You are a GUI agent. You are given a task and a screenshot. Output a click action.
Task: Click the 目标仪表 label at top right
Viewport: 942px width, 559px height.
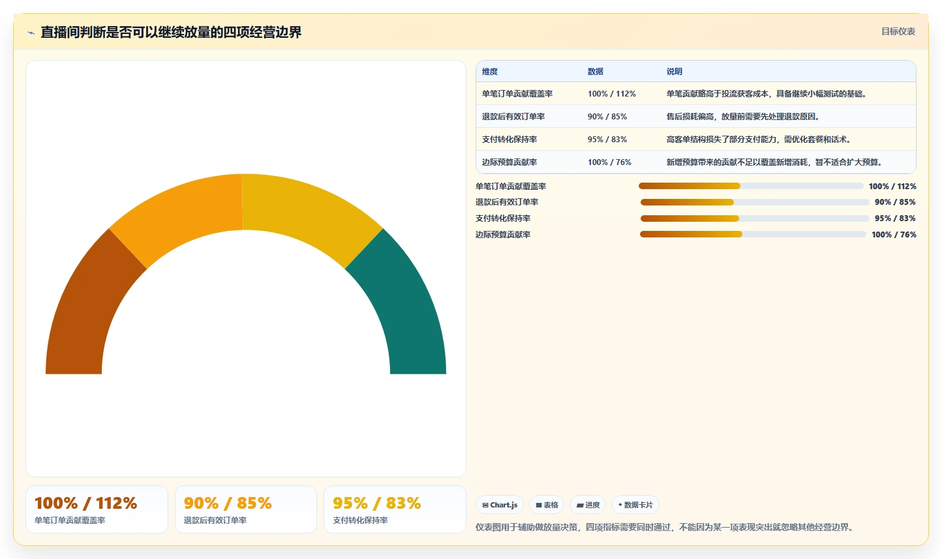click(898, 31)
